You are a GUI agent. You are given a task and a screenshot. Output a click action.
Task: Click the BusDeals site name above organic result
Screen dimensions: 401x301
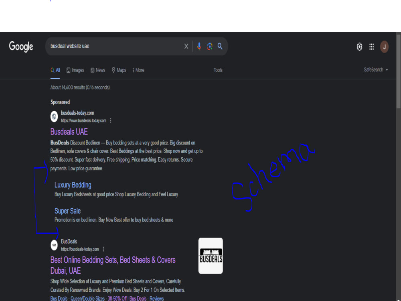[69, 241]
